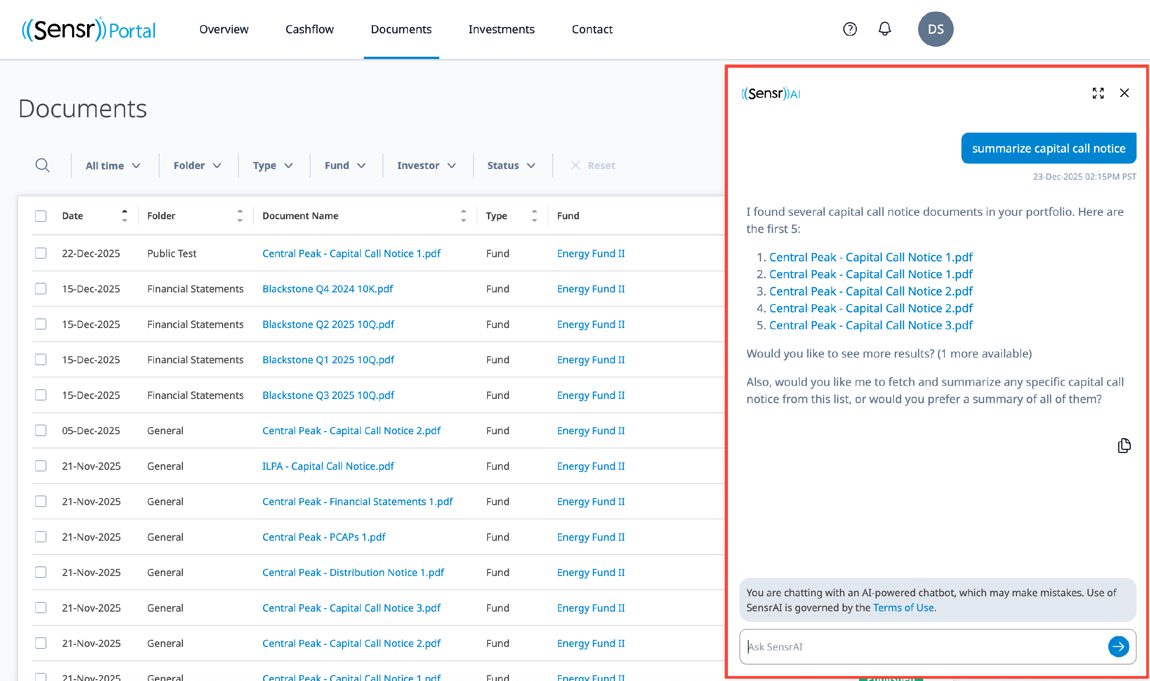Open the DS user avatar menu
Viewport: 1150px width, 681px height.
[x=935, y=30]
